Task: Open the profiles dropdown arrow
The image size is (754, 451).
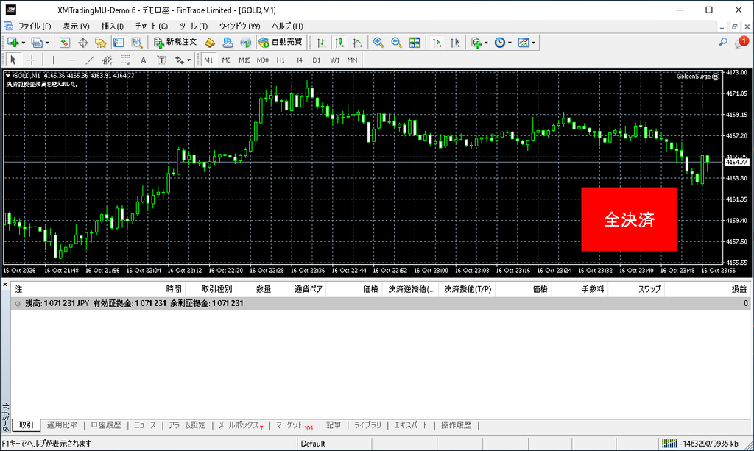Action: 47,43
